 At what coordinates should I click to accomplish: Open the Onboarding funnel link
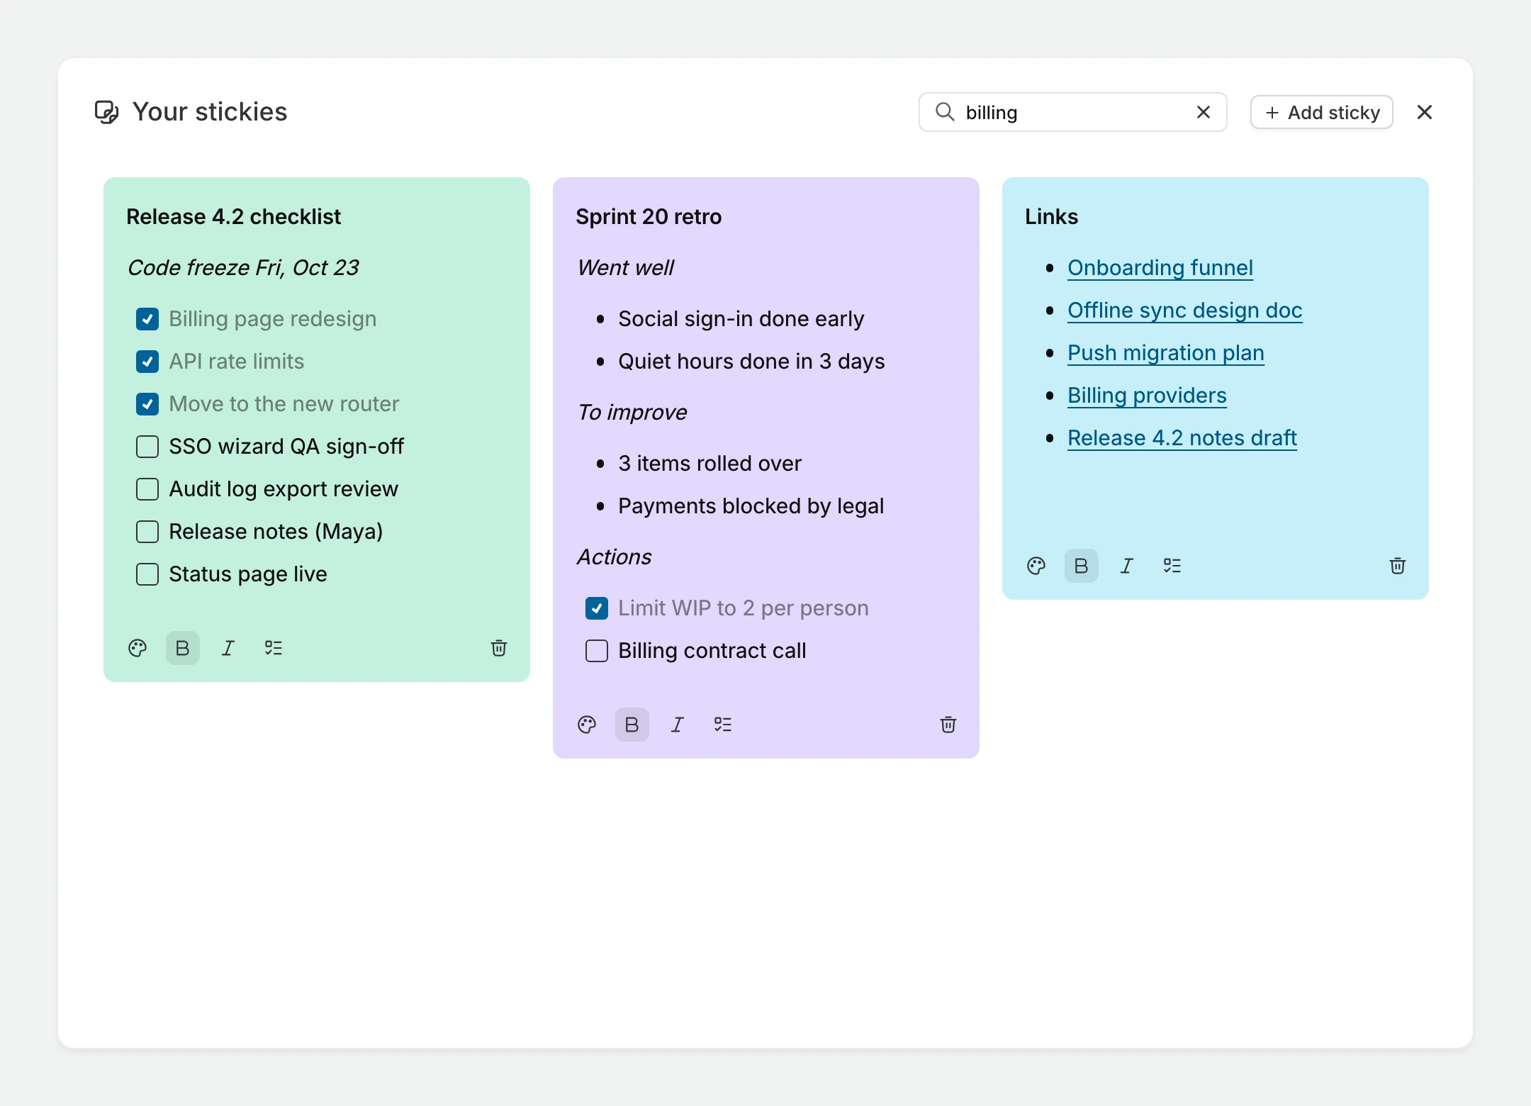(x=1160, y=268)
